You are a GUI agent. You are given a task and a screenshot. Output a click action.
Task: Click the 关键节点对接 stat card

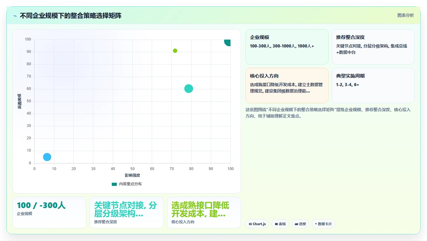126,212
